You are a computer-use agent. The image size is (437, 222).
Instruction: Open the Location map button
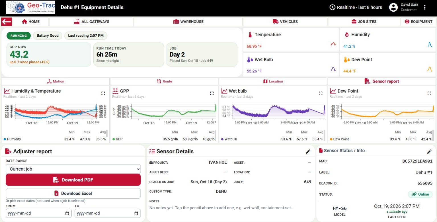273,81
